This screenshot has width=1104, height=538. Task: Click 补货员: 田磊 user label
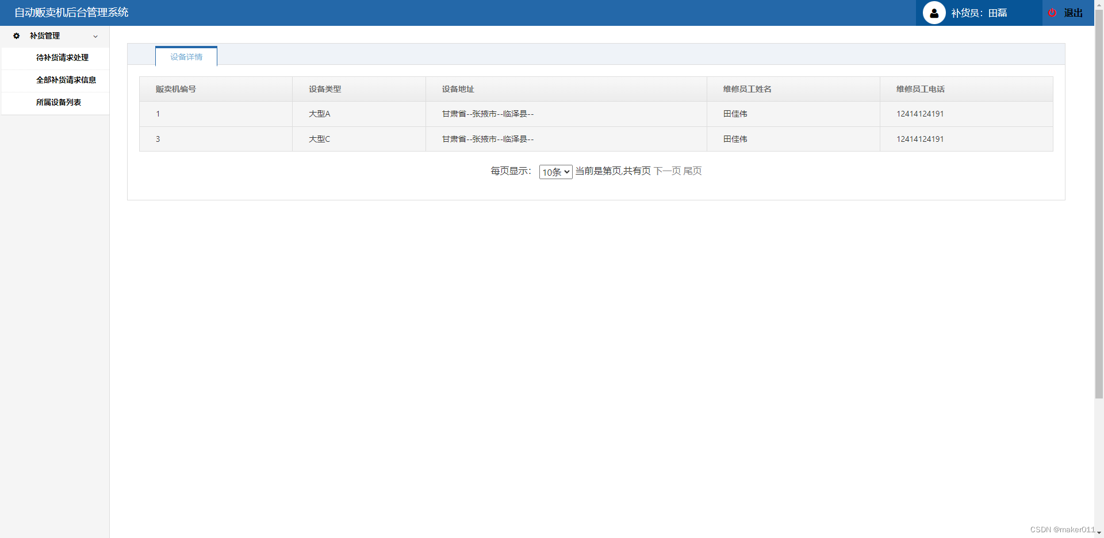[979, 13]
